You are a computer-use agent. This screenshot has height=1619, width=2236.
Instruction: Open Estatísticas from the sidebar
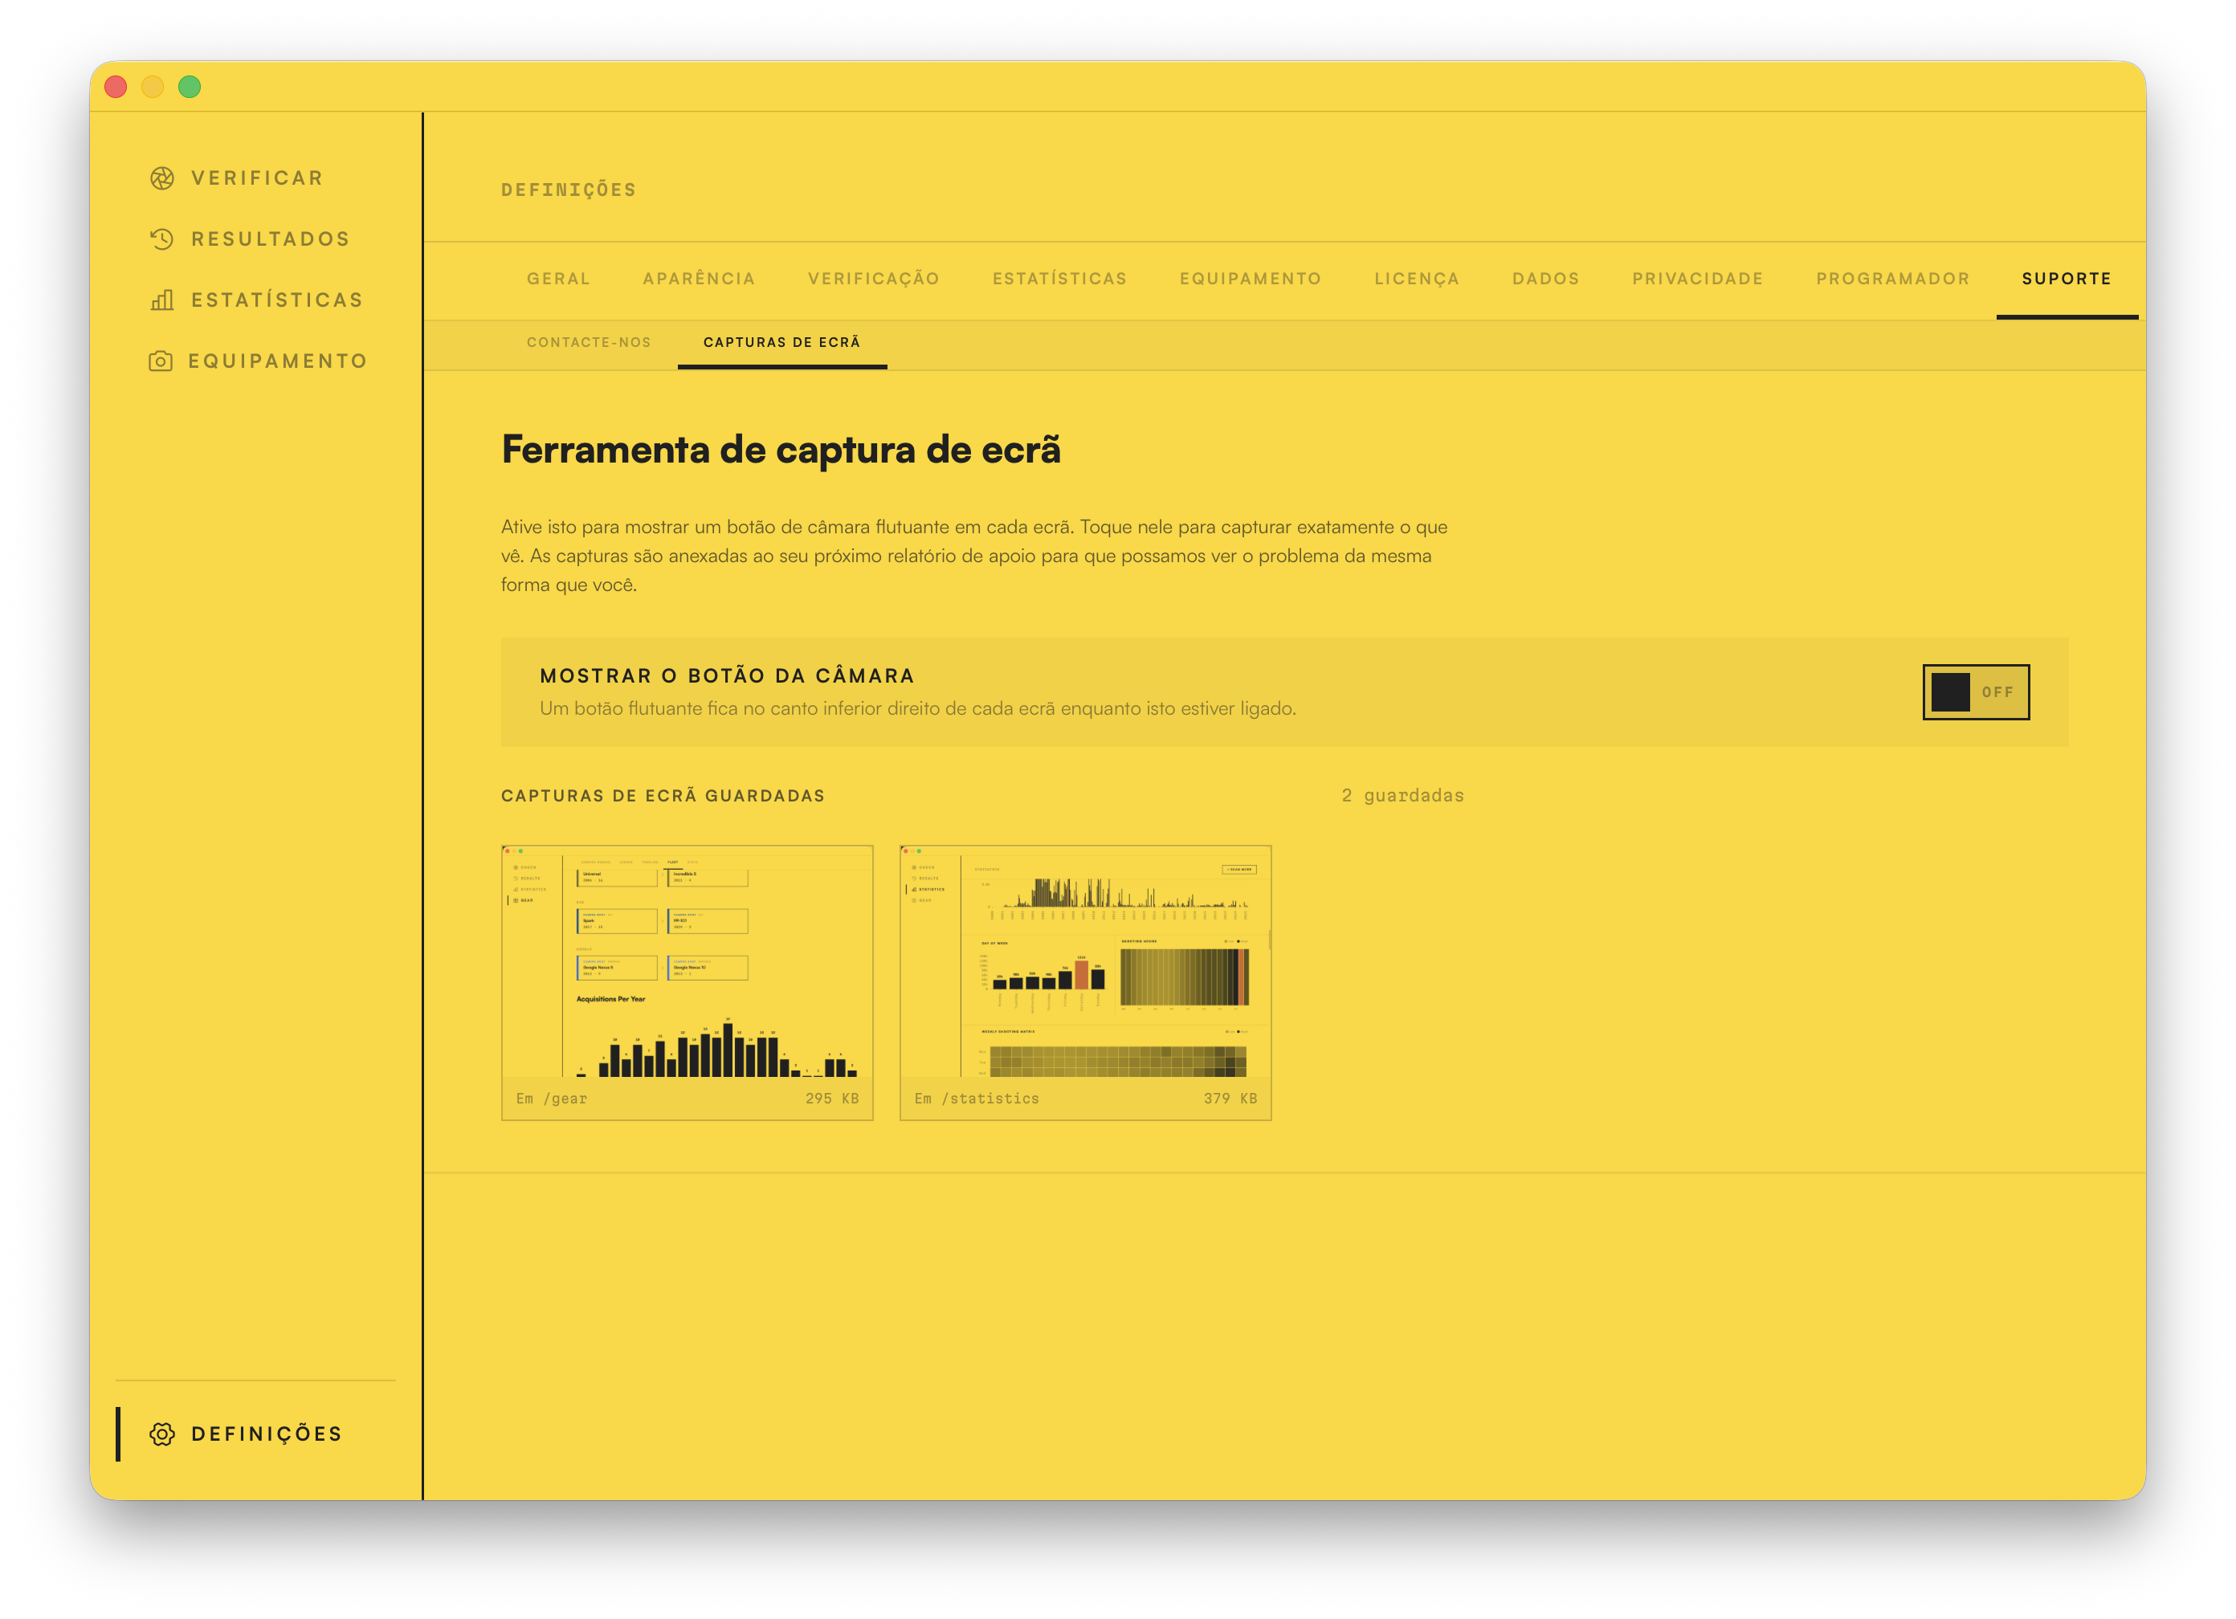click(256, 300)
